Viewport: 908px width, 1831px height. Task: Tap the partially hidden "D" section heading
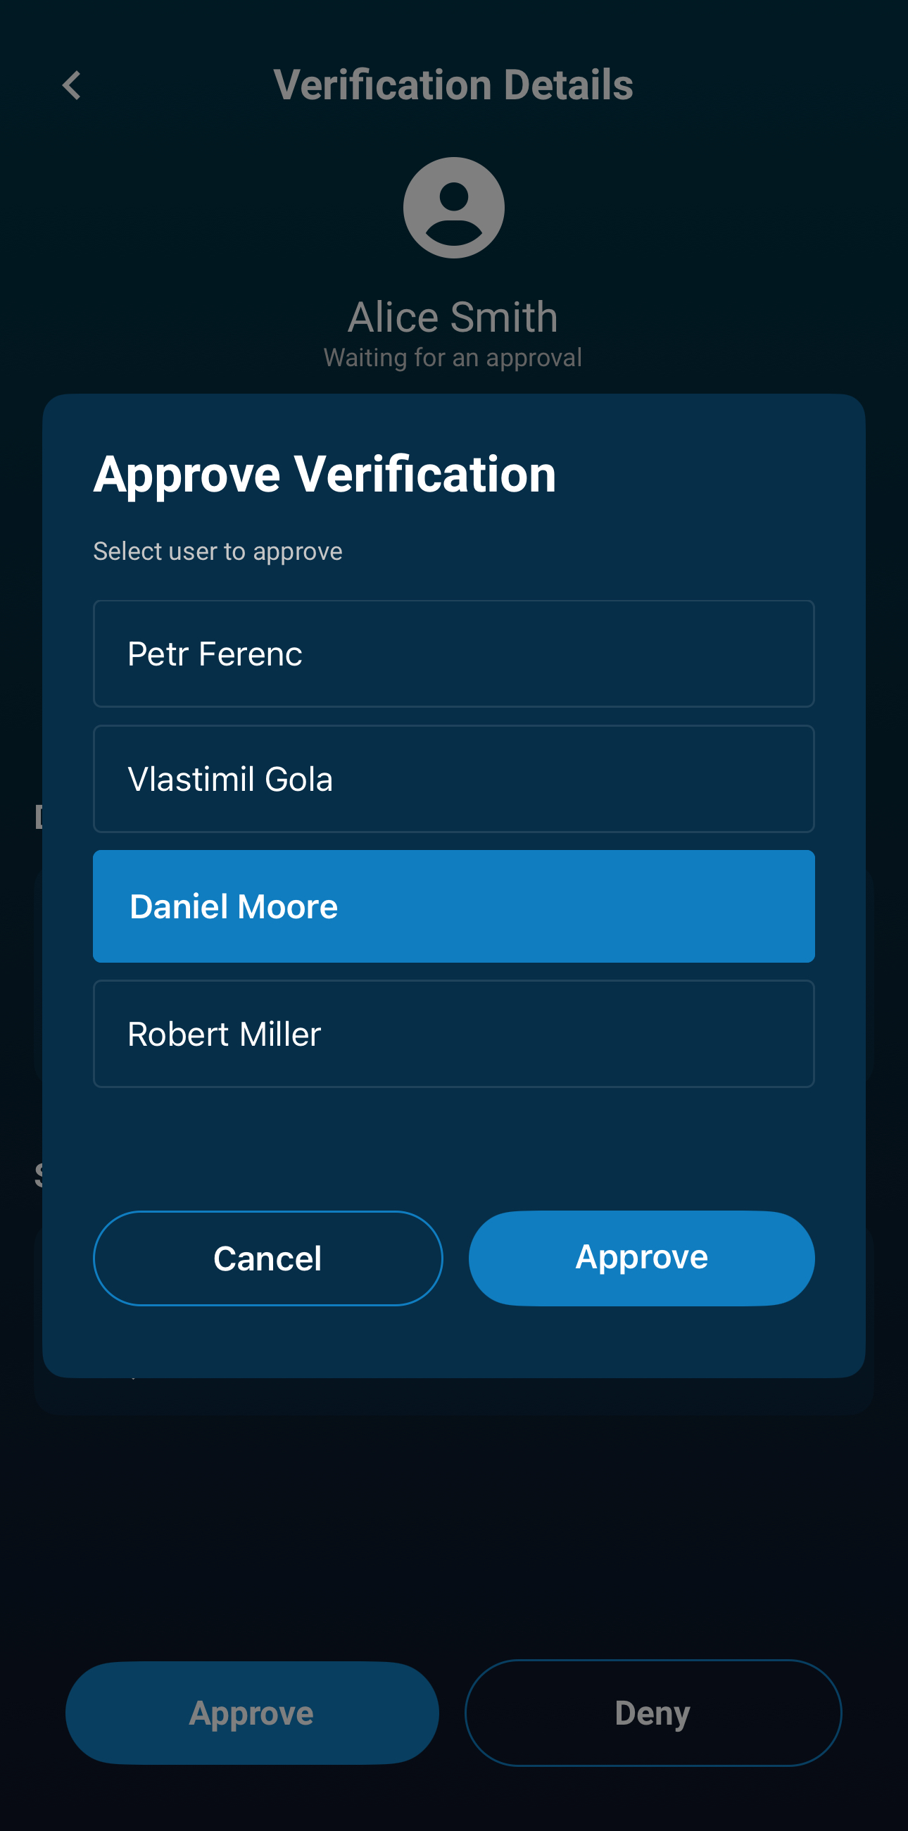pyautogui.click(x=39, y=818)
